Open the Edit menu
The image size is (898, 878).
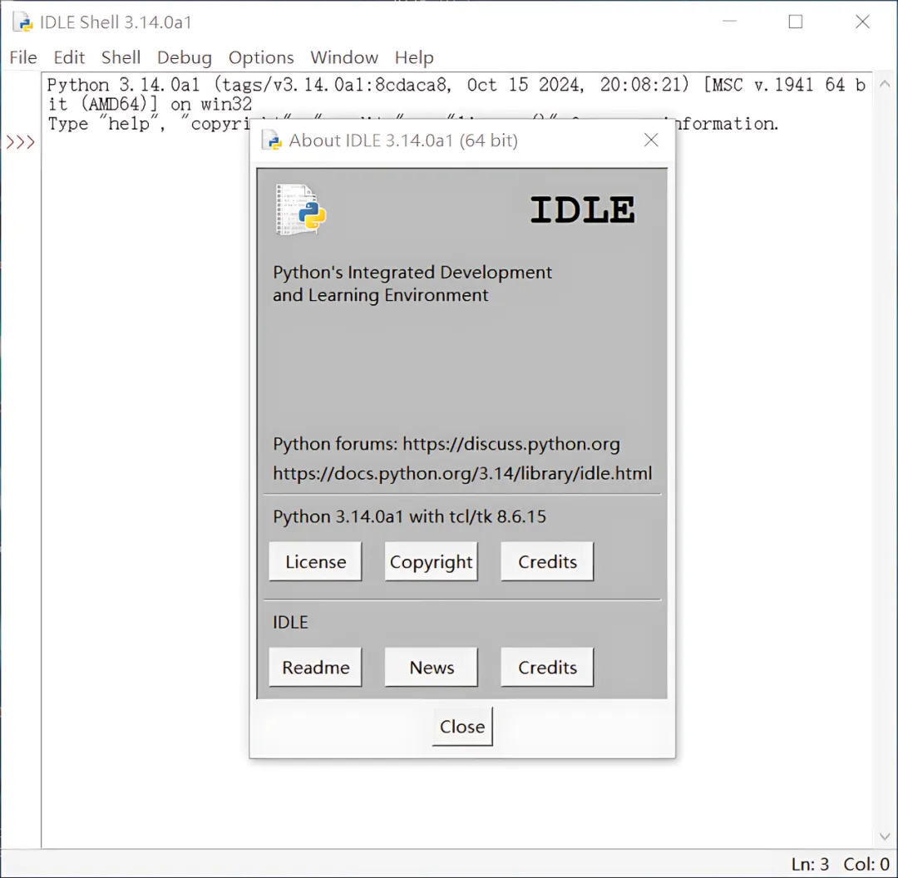[x=69, y=57]
